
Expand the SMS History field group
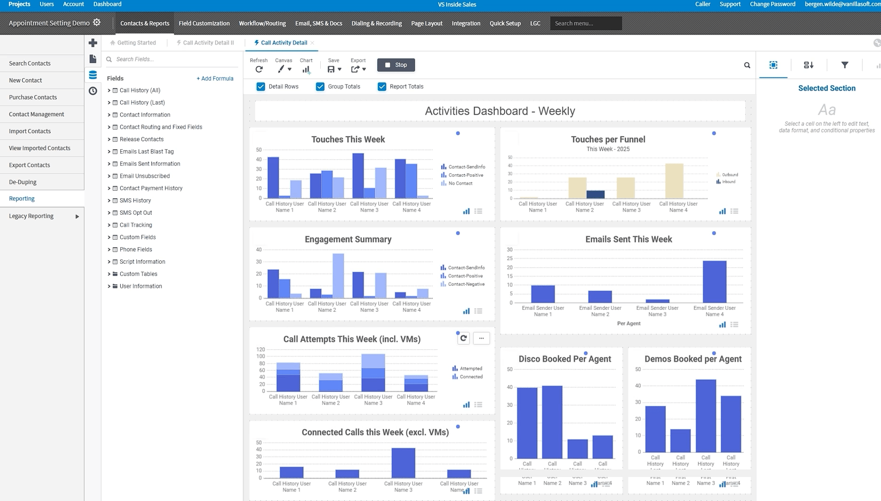(x=109, y=201)
